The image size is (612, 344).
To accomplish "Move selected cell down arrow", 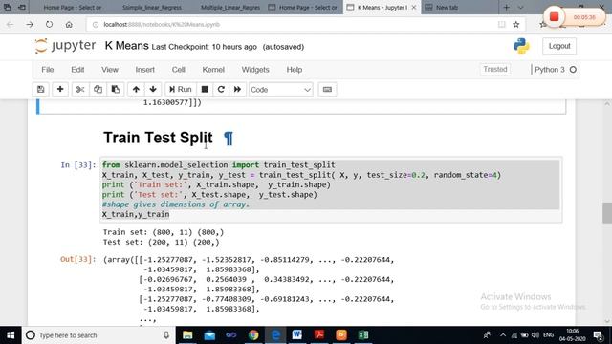I will [153, 89].
